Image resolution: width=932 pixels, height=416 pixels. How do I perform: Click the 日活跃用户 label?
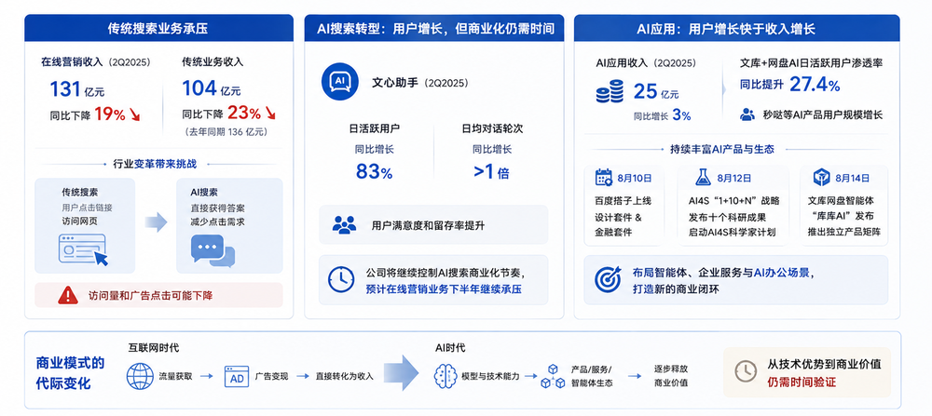tap(375, 128)
